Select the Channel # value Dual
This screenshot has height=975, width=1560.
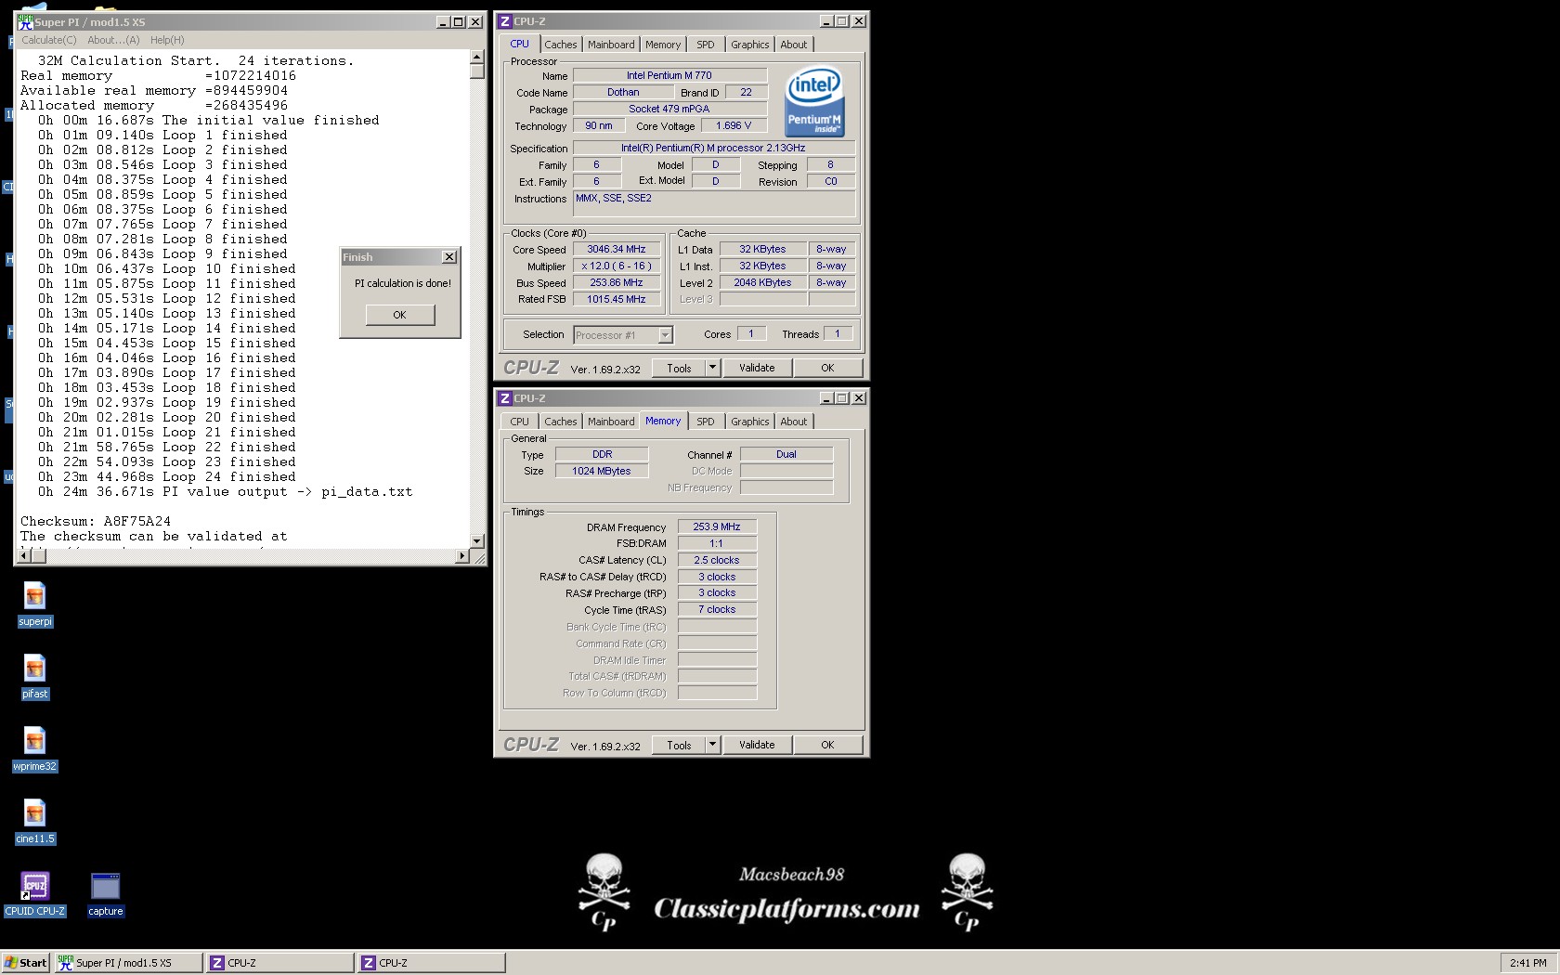(786, 454)
